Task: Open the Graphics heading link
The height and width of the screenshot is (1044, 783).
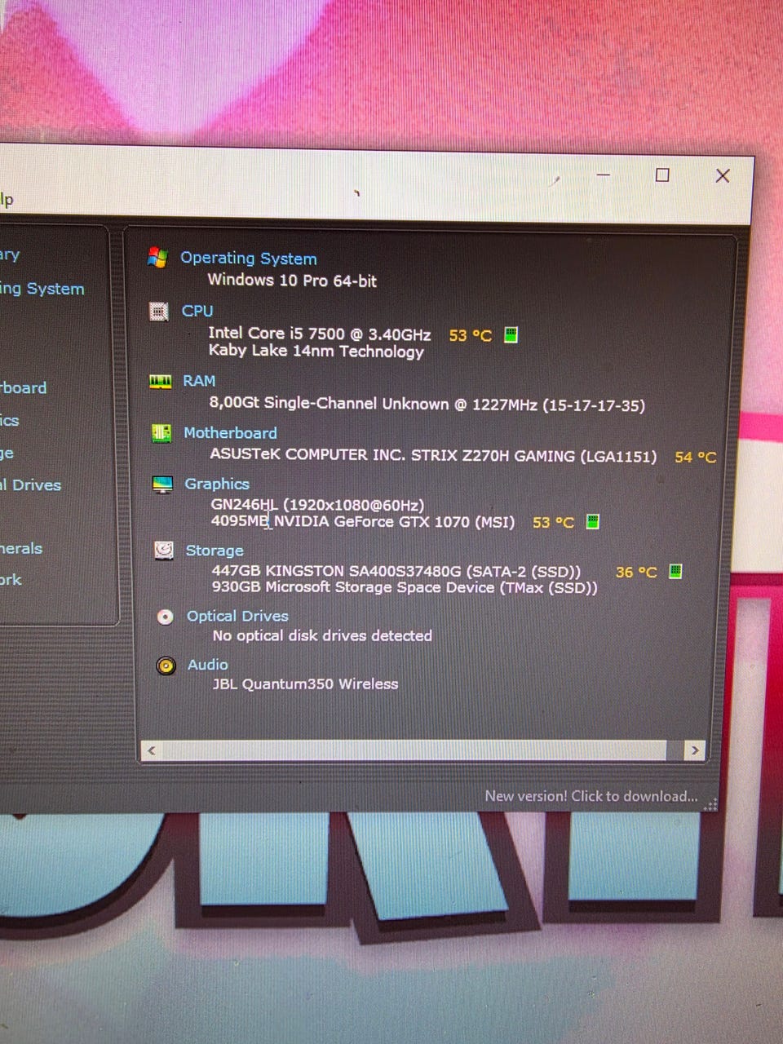Action: [x=217, y=484]
